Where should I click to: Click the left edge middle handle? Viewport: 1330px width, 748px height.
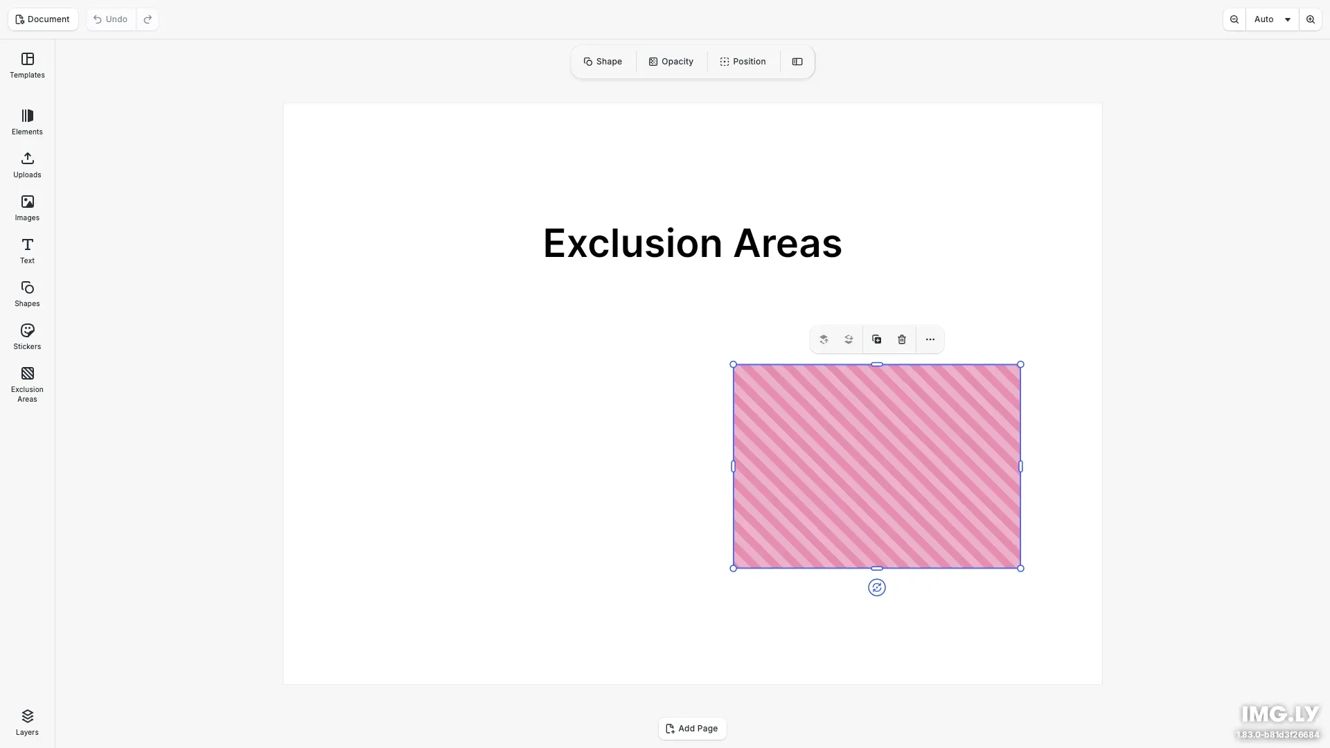click(734, 467)
